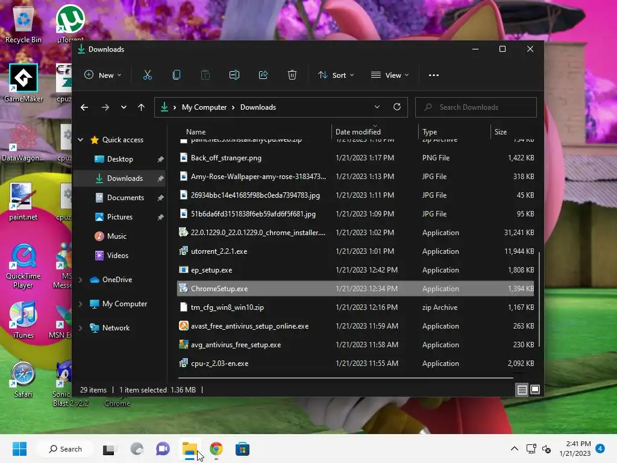Switch to large thumbnails view icon

[x=535, y=390]
